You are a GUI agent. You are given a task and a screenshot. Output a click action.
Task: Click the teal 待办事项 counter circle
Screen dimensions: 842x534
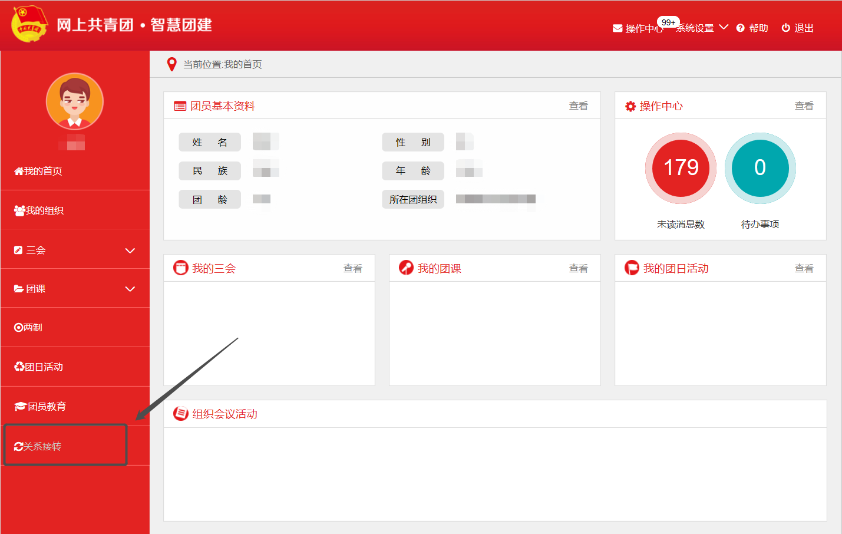[x=760, y=168]
